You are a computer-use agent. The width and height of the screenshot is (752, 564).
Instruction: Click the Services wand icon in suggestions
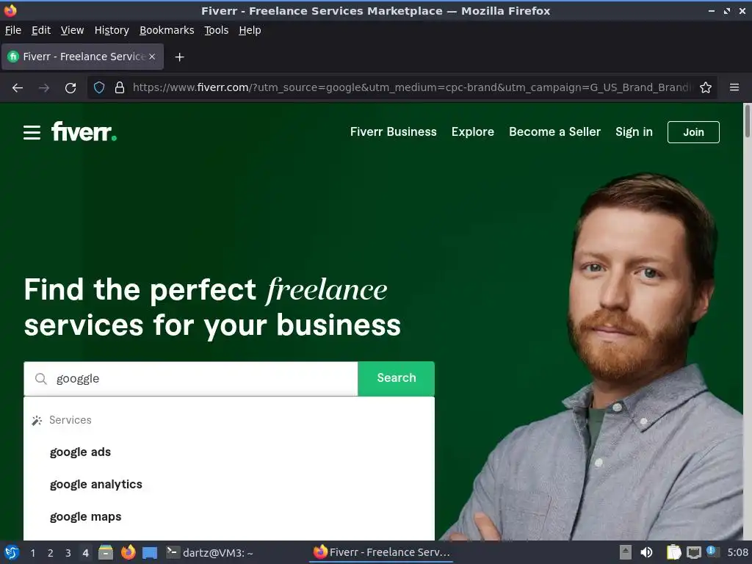[37, 421]
